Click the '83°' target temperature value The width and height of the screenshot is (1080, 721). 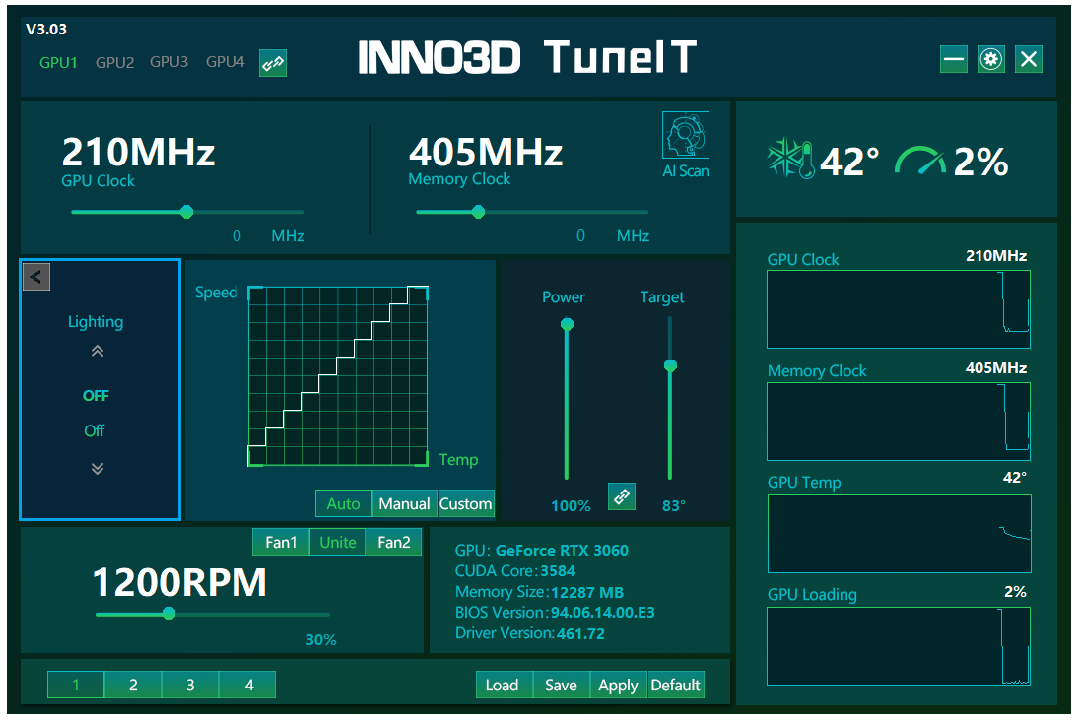(x=674, y=506)
